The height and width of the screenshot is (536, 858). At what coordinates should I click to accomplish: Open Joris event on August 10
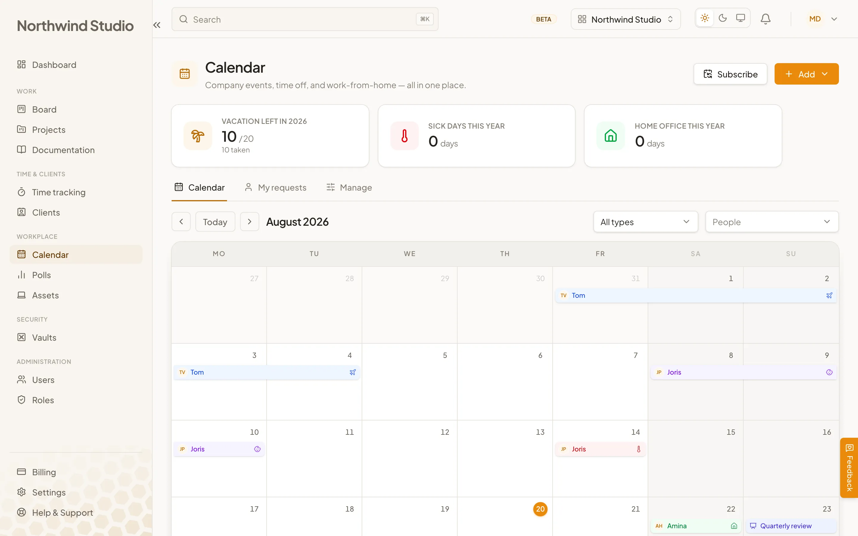(219, 449)
